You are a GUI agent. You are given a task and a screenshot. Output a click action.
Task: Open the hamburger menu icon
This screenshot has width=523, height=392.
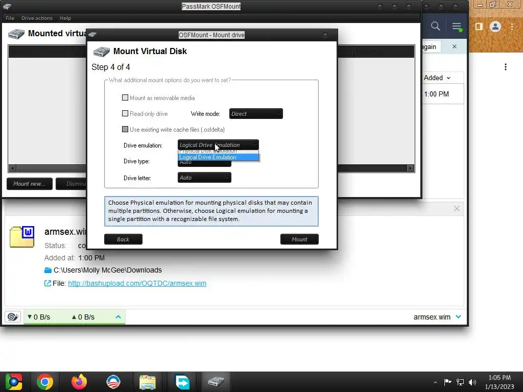pyautogui.click(x=457, y=27)
